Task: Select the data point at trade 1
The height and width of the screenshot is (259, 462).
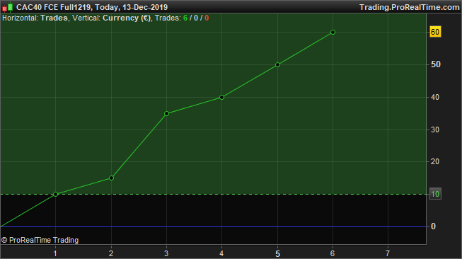Action: [56, 194]
